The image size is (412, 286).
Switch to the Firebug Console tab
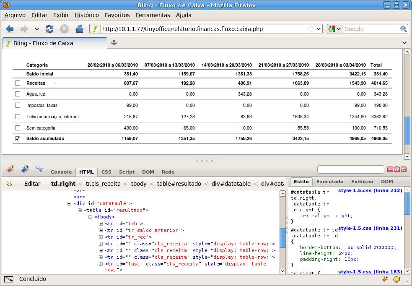pyautogui.click(x=61, y=172)
